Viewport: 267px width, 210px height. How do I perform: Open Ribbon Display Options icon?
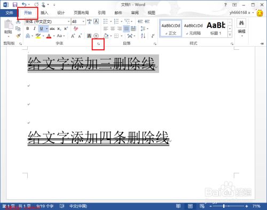click(234, 5)
